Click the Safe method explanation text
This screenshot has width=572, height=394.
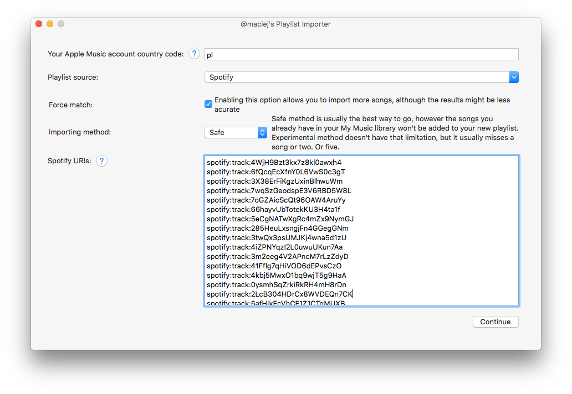click(395, 133)
